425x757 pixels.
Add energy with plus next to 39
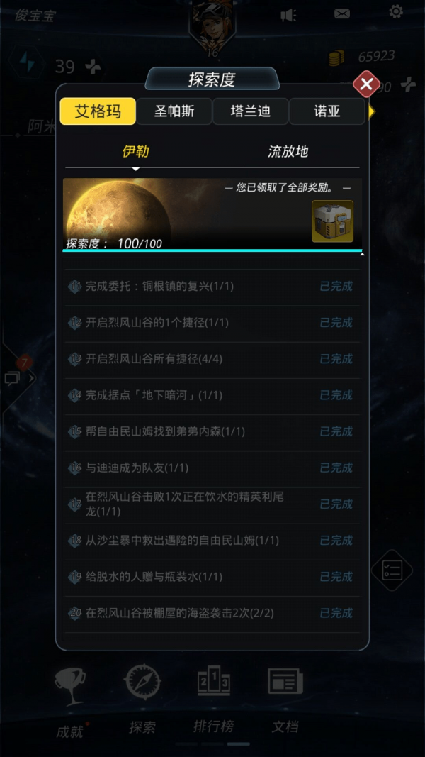(x=93, y=67)
